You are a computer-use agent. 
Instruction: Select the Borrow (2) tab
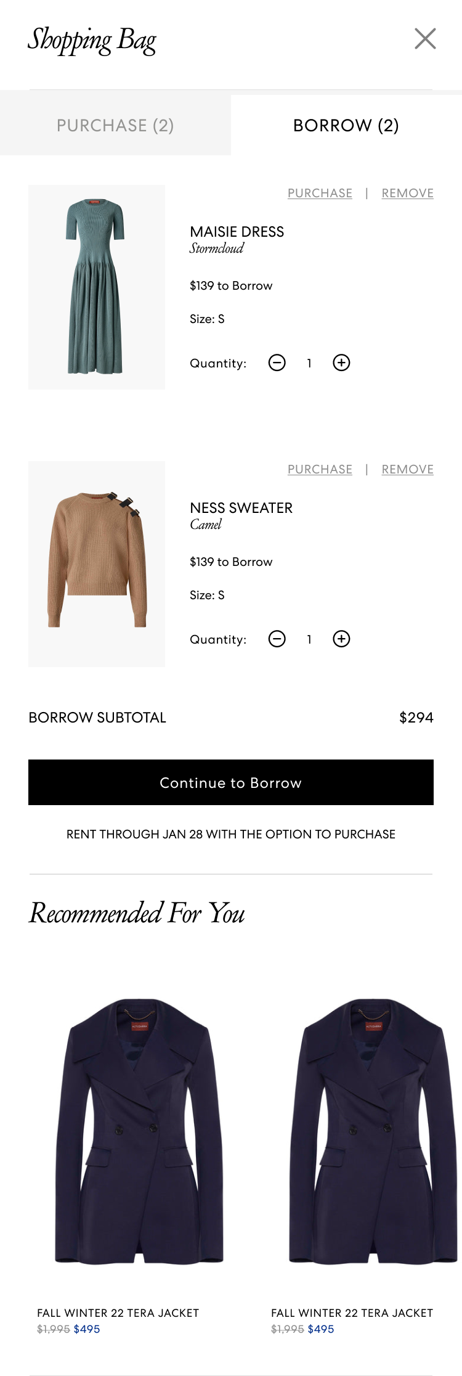[x=346, y=125]
